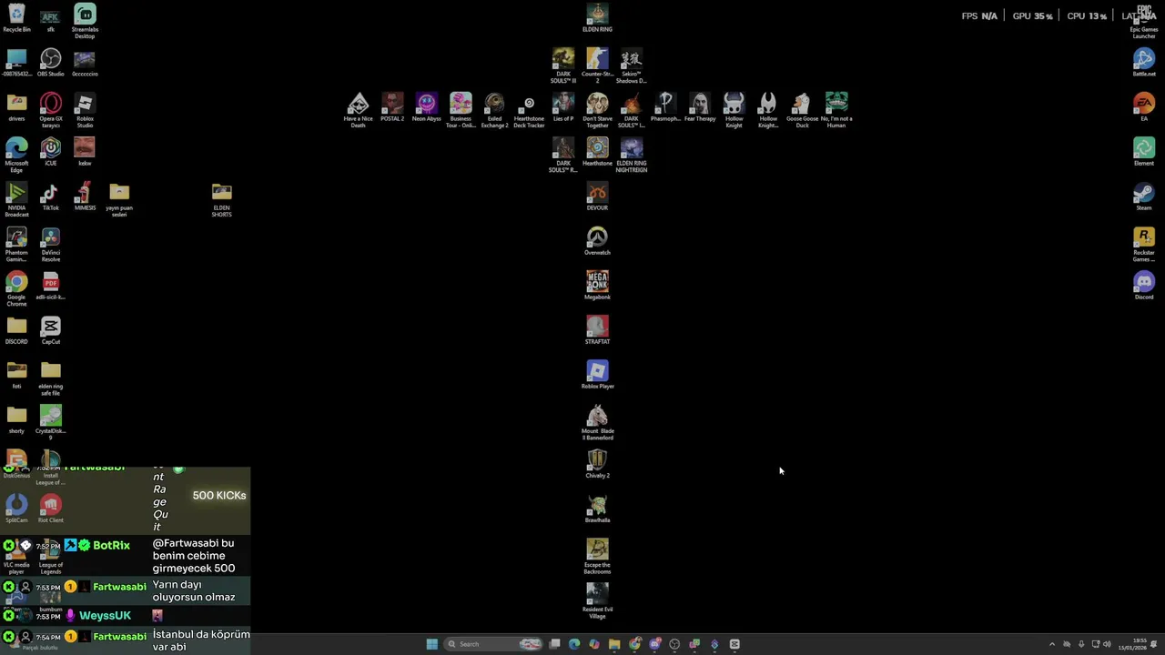Open the iCUE shortcut
The width and height of the screenshot is (1165, 655).
50,152
